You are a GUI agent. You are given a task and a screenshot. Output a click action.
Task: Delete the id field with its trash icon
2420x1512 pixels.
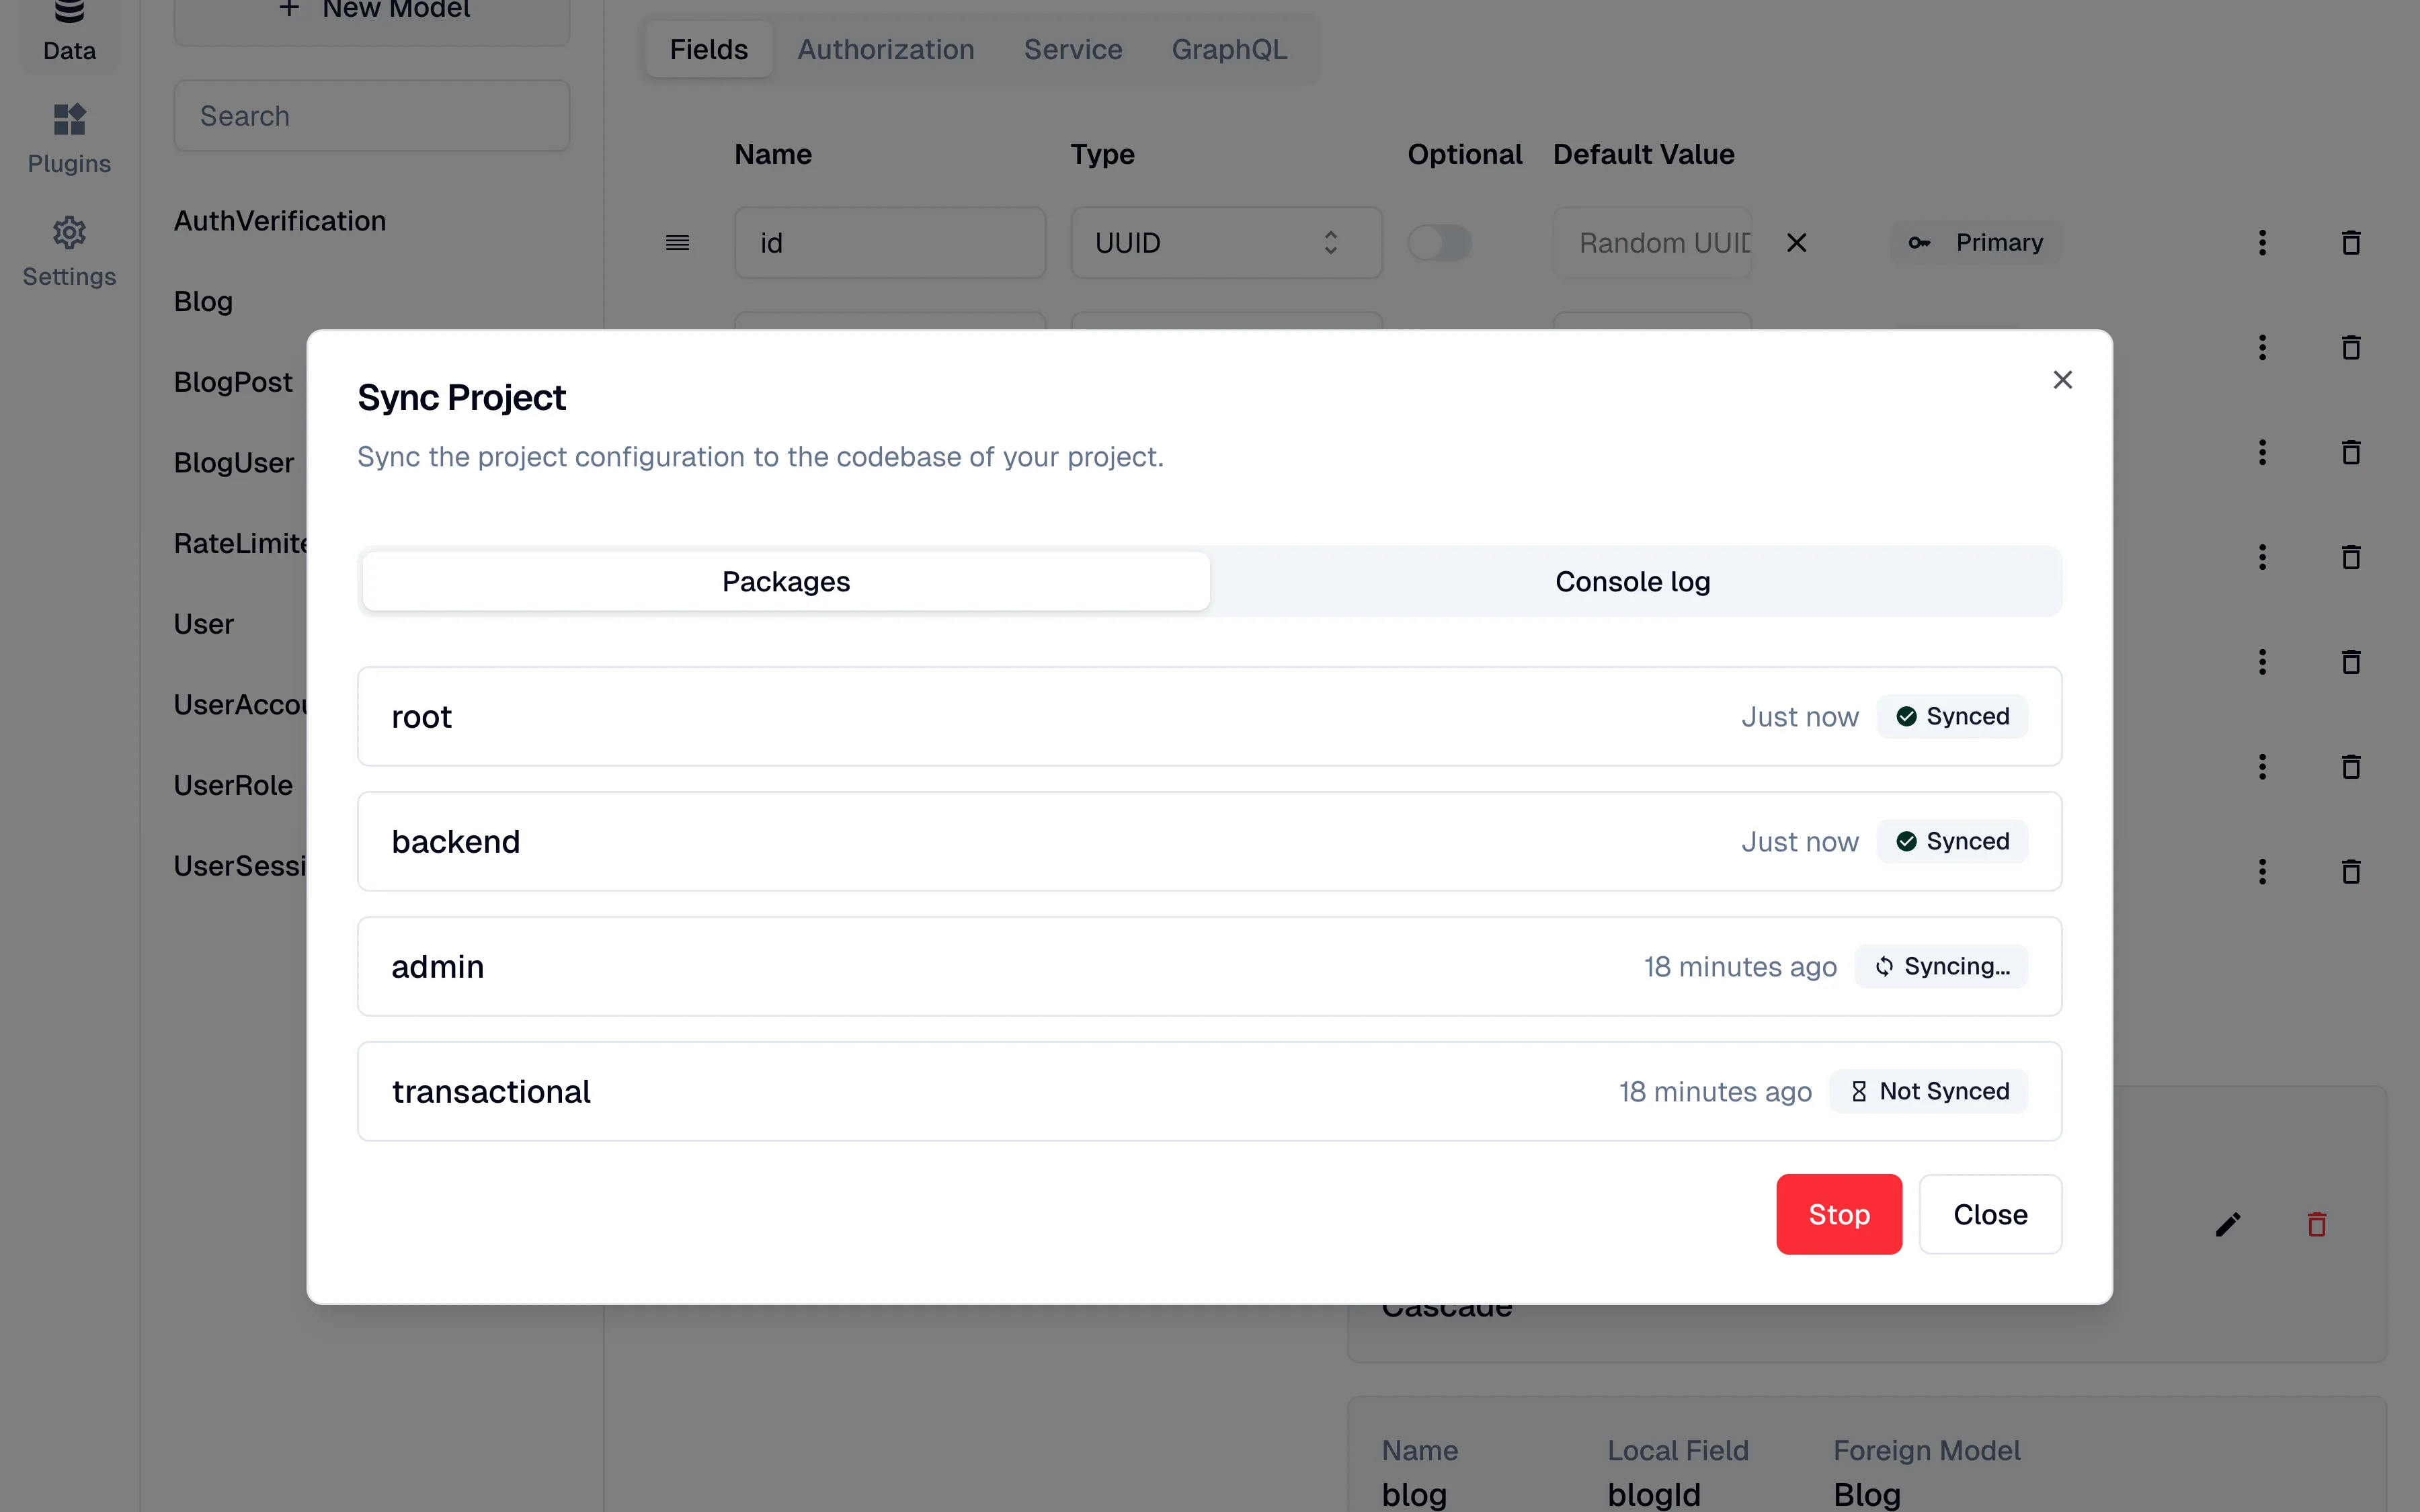coord(2351,242)
